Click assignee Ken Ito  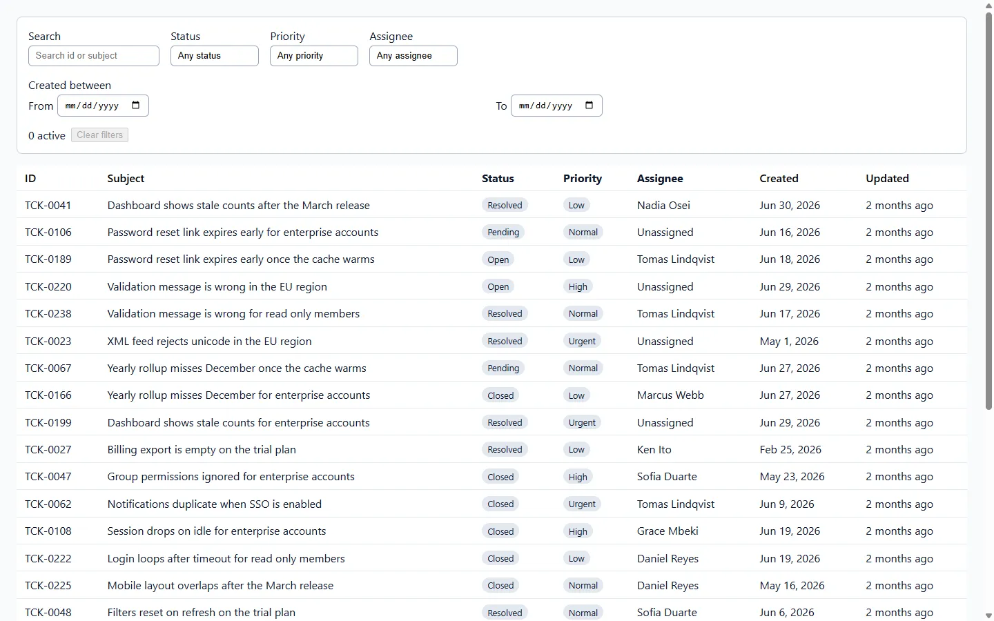click(x=654, y=449)
